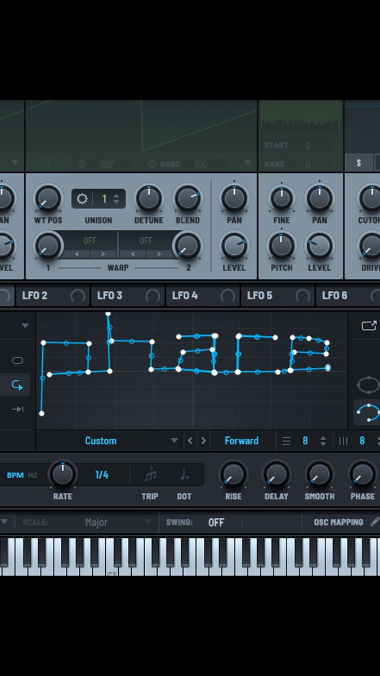Click the OSC MAPPING pencil icon
Image resolution: width=380 pixels, height=676 pixels.
coord(374,522)
